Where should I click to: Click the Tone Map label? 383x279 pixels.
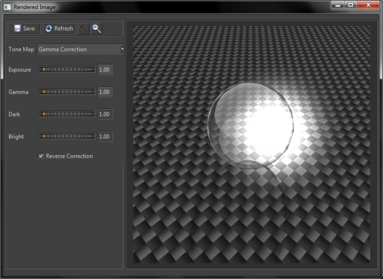(21, 49)
